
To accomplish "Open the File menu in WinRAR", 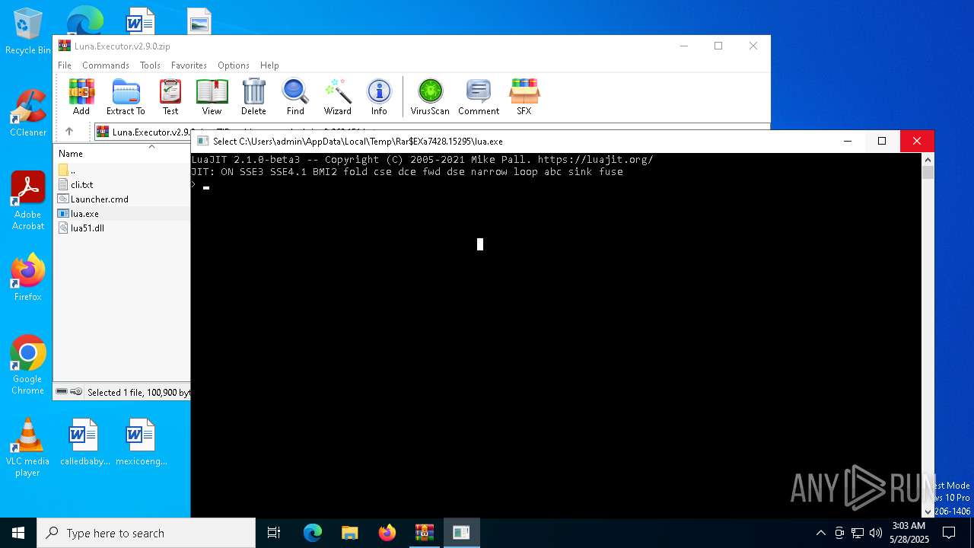I will (65, 65).
